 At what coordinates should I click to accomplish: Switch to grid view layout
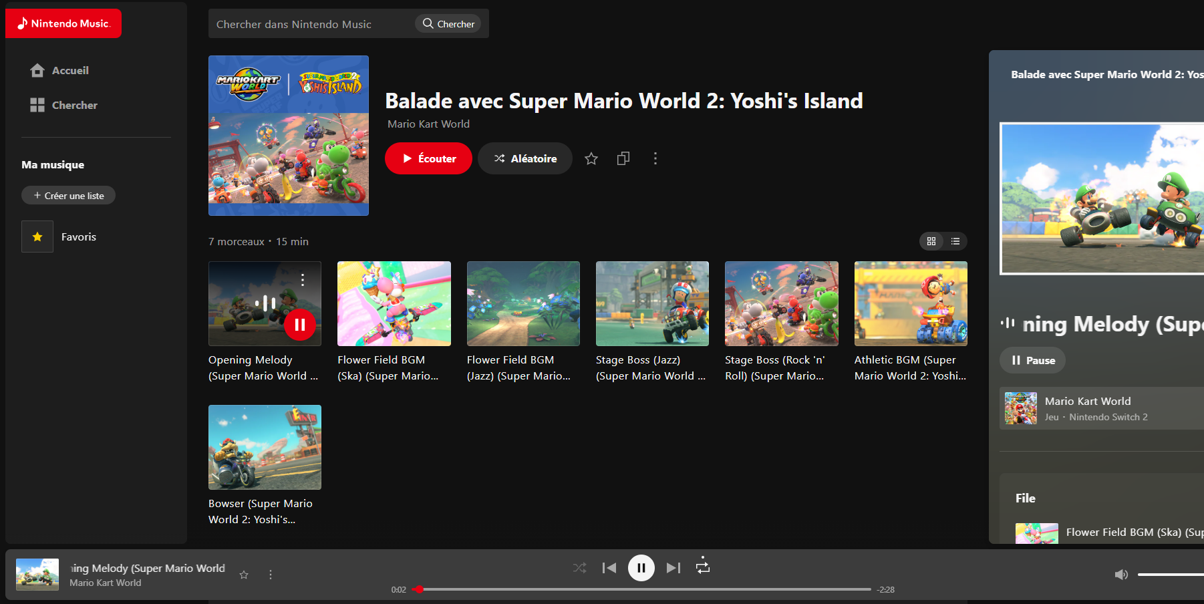pos(931,241)
